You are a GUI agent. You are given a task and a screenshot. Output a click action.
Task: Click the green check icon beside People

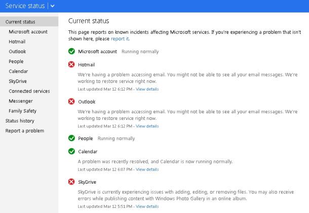(71, 138)
